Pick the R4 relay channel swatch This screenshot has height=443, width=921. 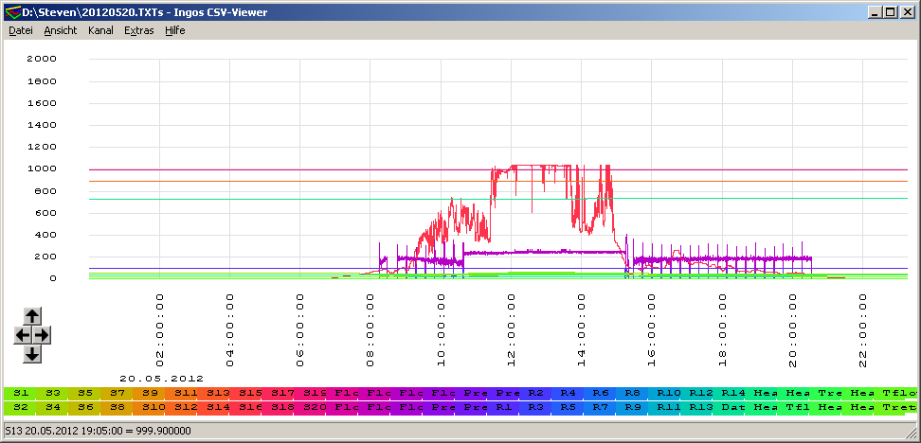click(569, 393)
